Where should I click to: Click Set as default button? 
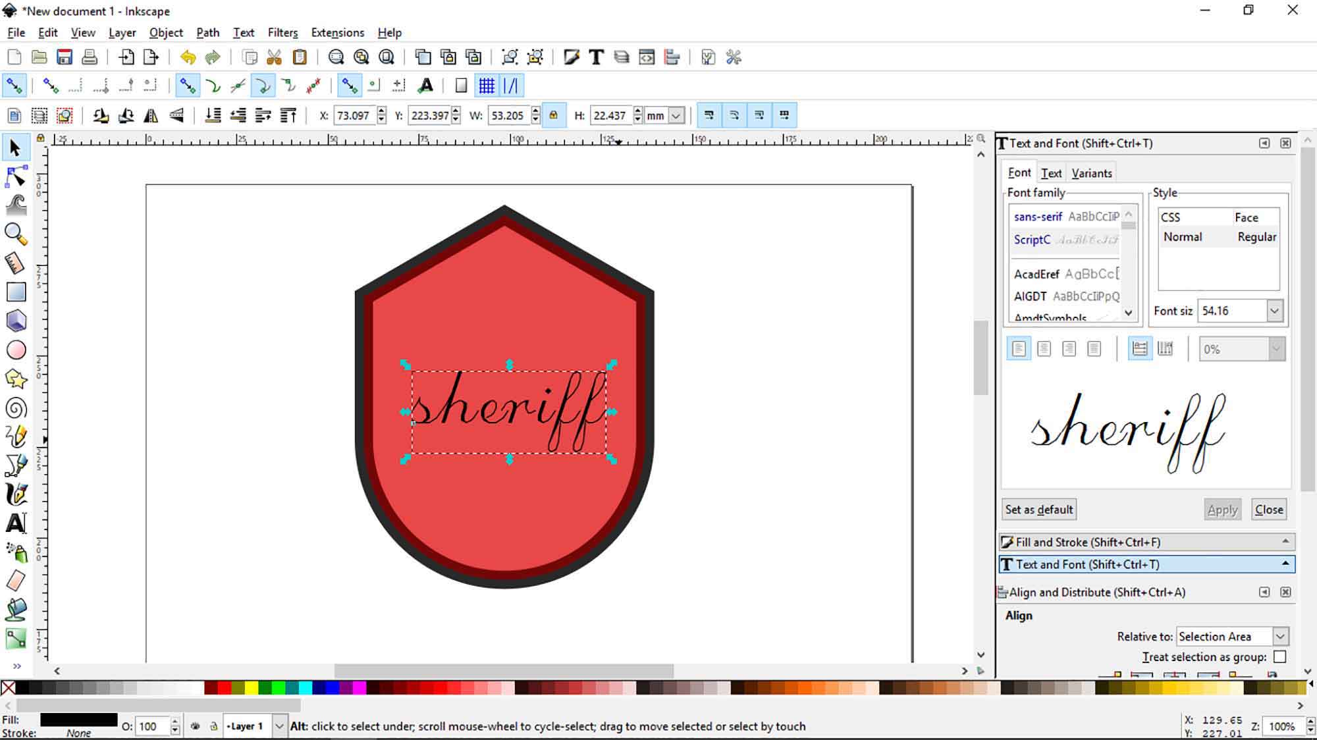1039,508
